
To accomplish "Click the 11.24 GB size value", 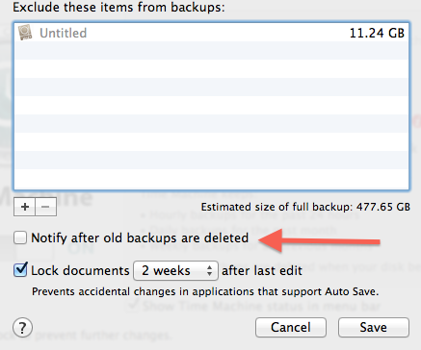I will click(x=377, y=33).
